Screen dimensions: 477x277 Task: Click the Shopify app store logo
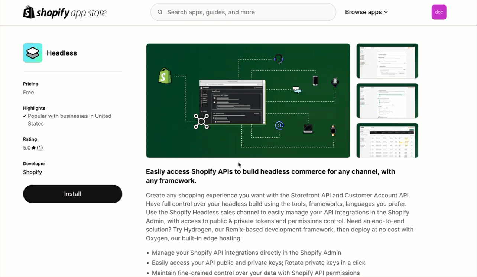coord(65,12)
